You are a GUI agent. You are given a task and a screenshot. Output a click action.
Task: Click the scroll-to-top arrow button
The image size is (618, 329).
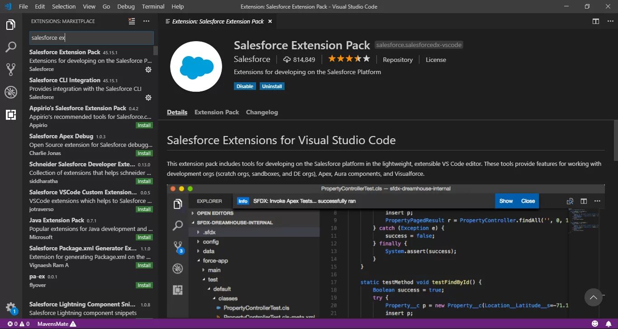593,297
